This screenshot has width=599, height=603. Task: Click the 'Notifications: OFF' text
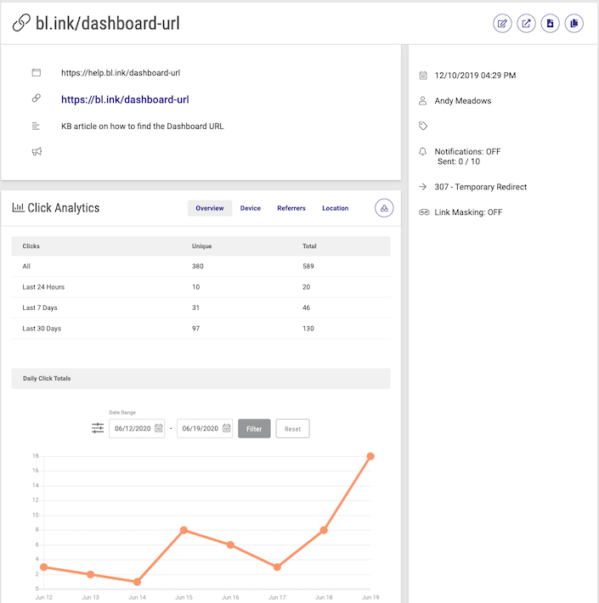467,151
